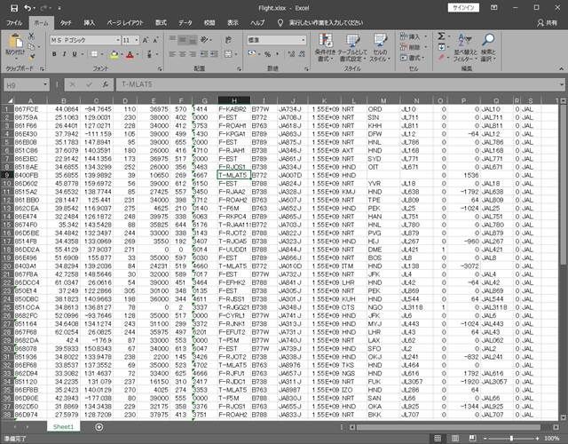Click the Cut scissors icon

(32, 36)
